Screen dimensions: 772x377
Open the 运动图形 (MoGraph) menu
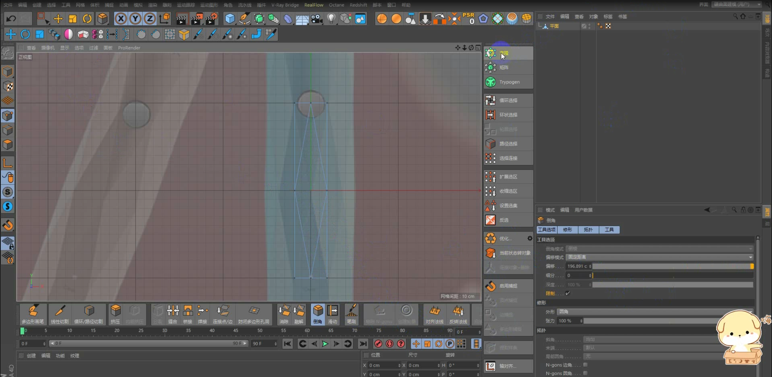tap(209, 5)
